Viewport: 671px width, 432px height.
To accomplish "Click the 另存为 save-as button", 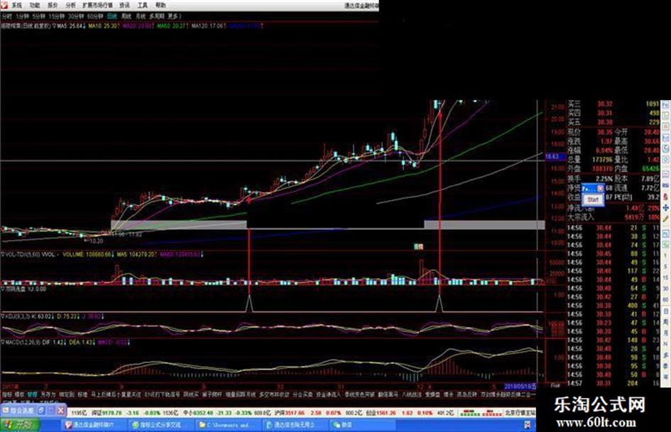I will point(48,394).
